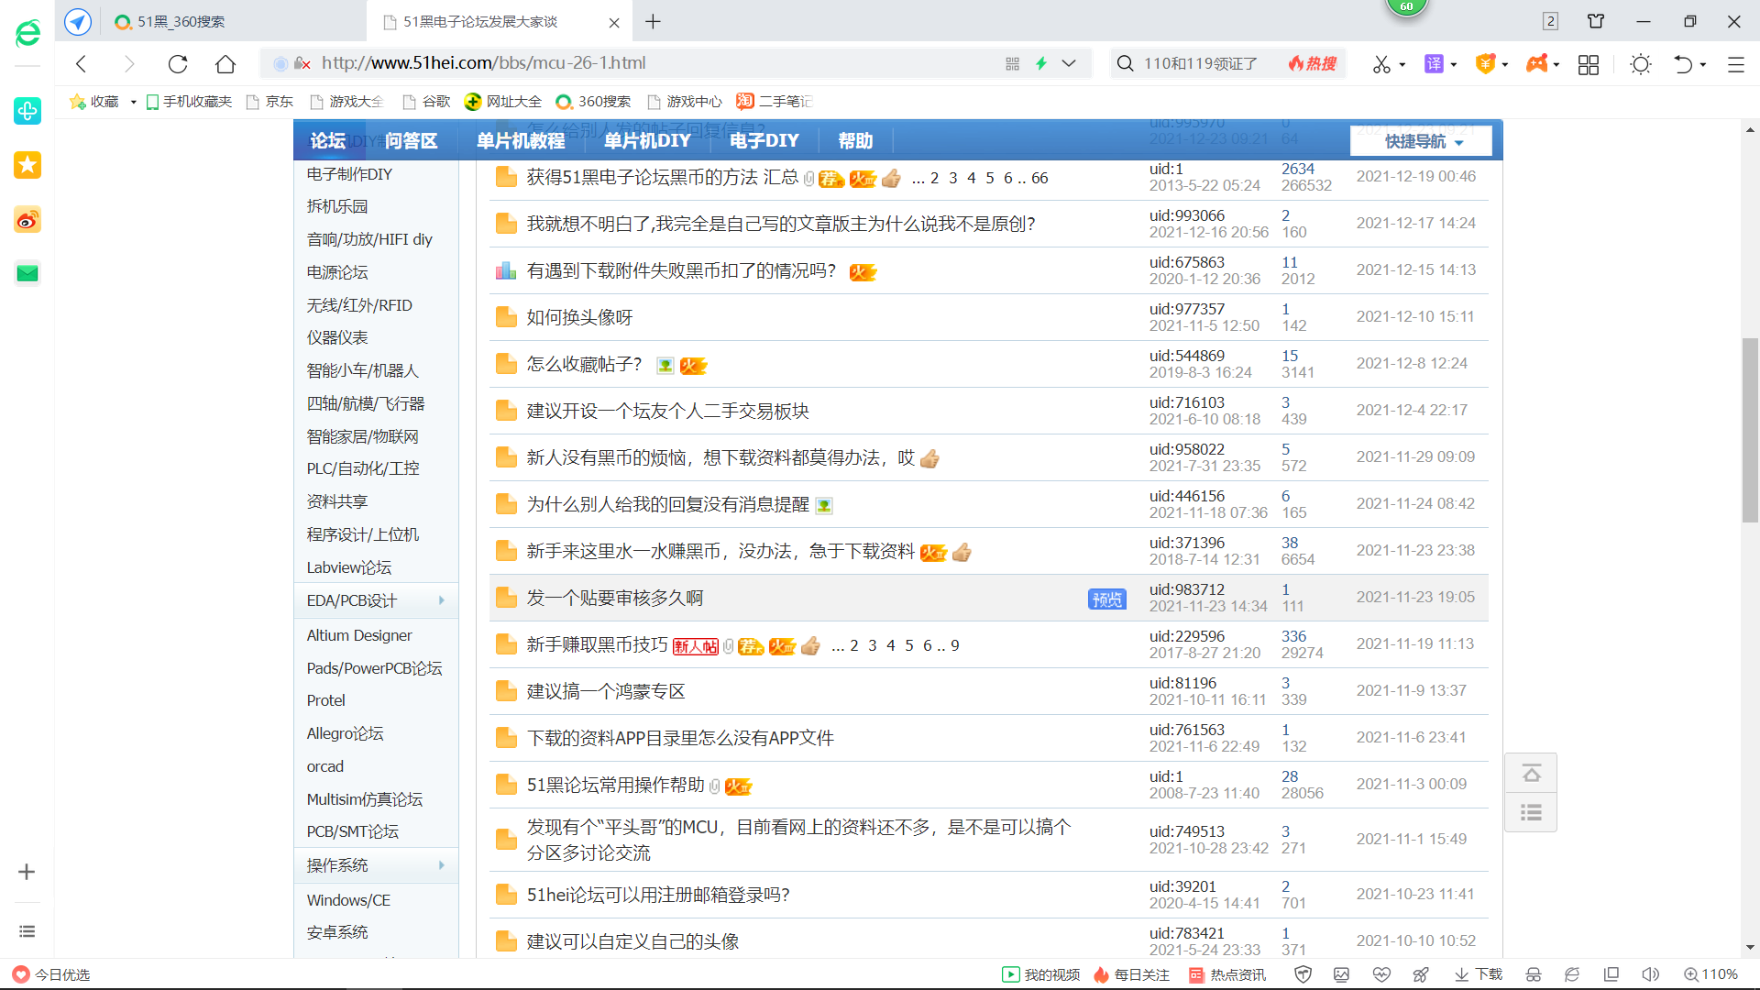Open thread 建议搞一个鸿蒙专区
This screenshot has width=1760, height=990.
tap(606, 691)
